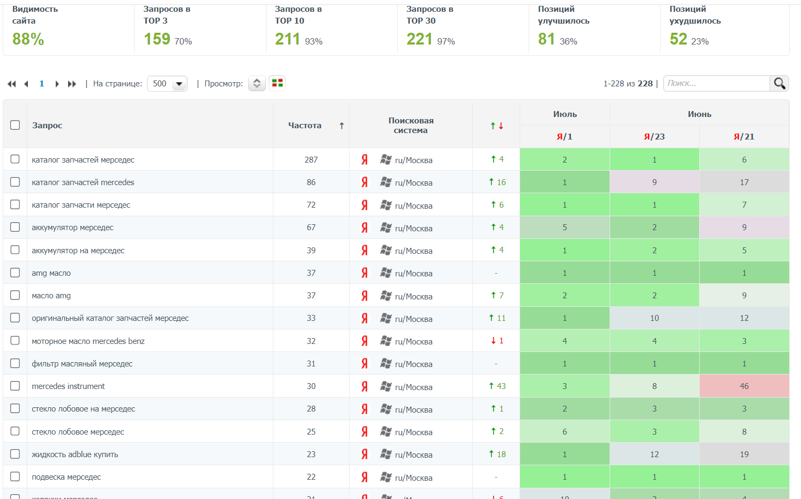This screenshot has height=499, width=801.
Task: Open the На странице 500 dropdown
Action: [x=167, y=84]
